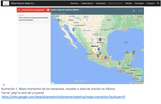Open map in fullscreen view
161x104 pixels.
140,11
